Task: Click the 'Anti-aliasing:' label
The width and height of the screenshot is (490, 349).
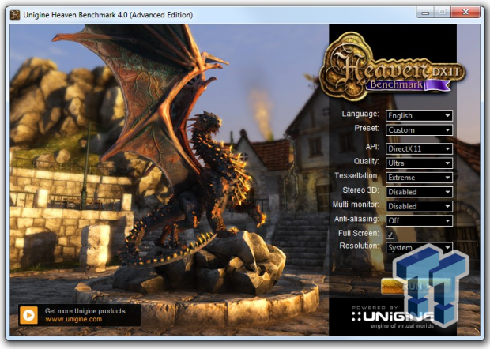Action: tap(356, 219)
